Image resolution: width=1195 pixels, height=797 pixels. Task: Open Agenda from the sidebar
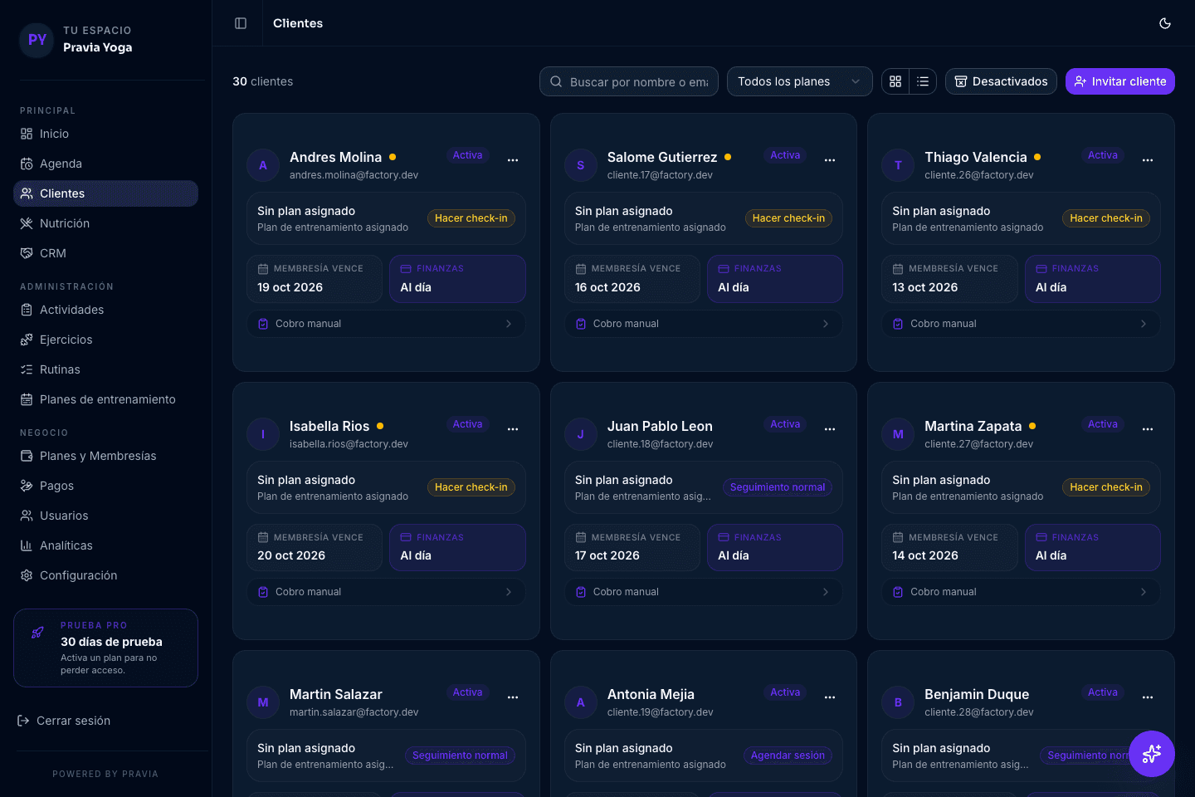click(105, 164)
